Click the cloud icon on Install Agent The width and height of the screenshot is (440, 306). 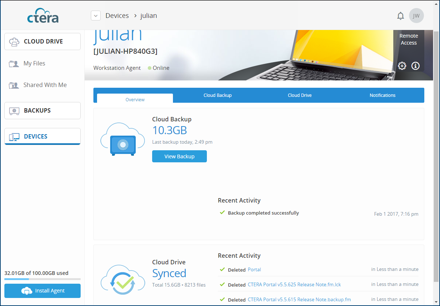pos(27,291)
